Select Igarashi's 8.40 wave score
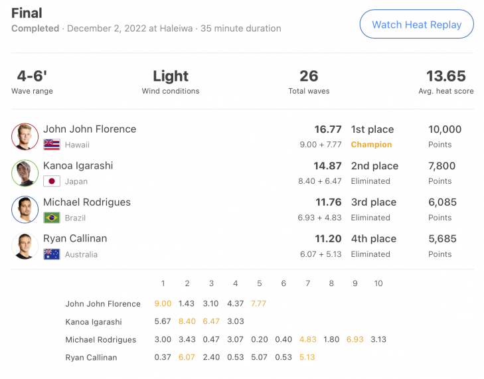 click(x=187, y=321)
